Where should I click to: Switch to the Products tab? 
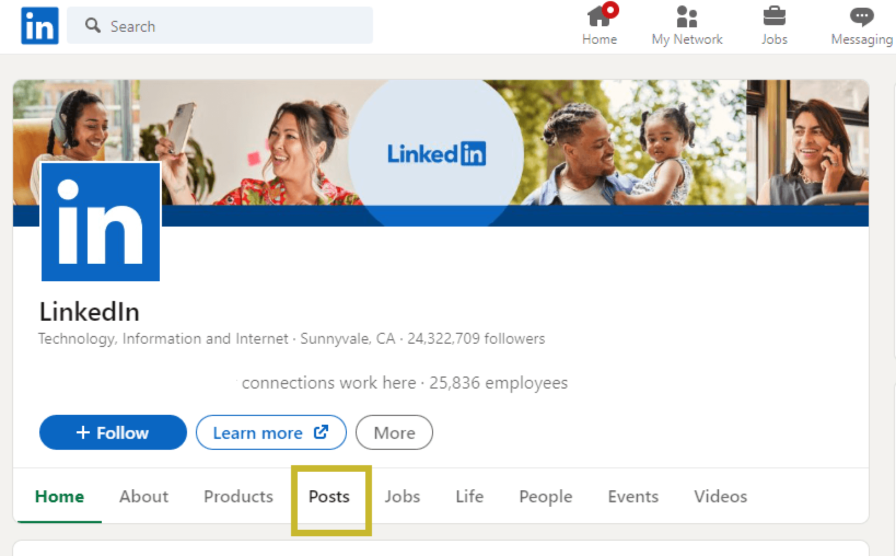pyautogui.click(x=238, y=496)
